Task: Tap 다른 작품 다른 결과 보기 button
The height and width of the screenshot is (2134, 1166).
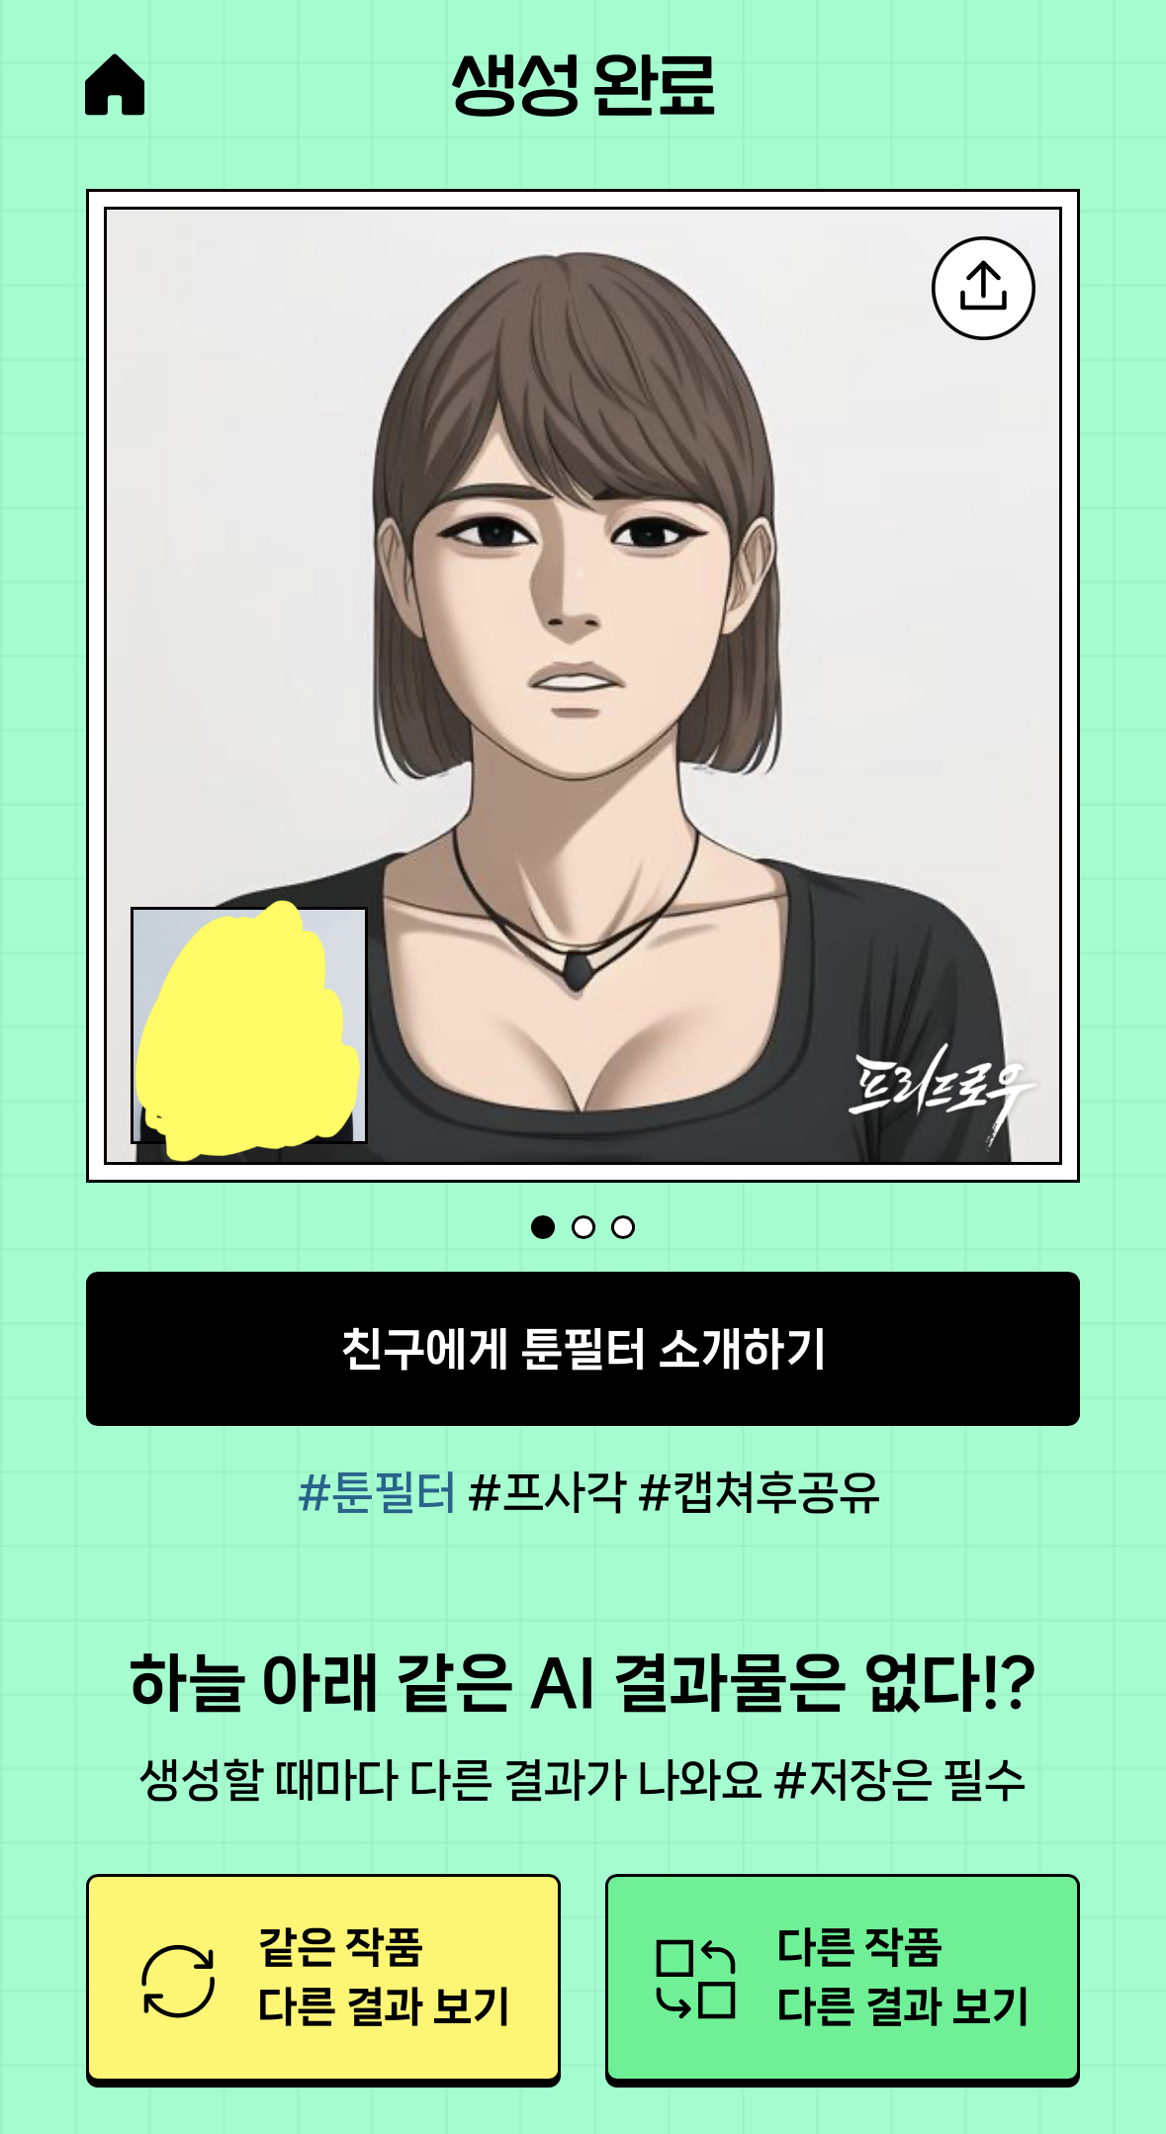Action: (843, 1980)
